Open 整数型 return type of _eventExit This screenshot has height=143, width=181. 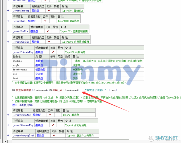(32, 21)
